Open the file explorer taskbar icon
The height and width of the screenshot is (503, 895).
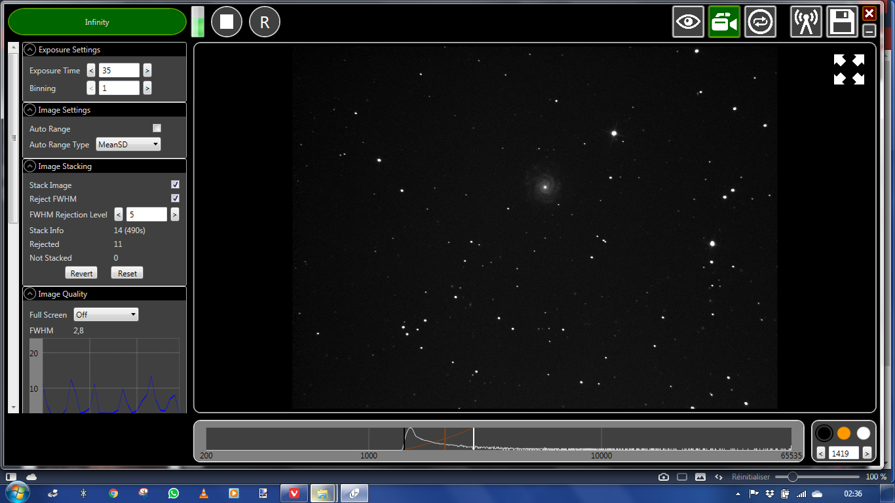coord(323,493)
